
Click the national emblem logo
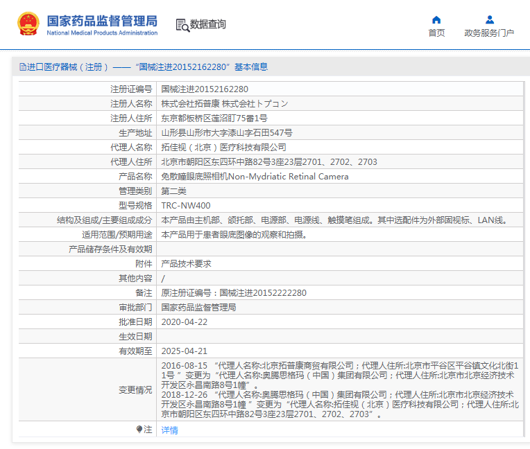(28, 24)
